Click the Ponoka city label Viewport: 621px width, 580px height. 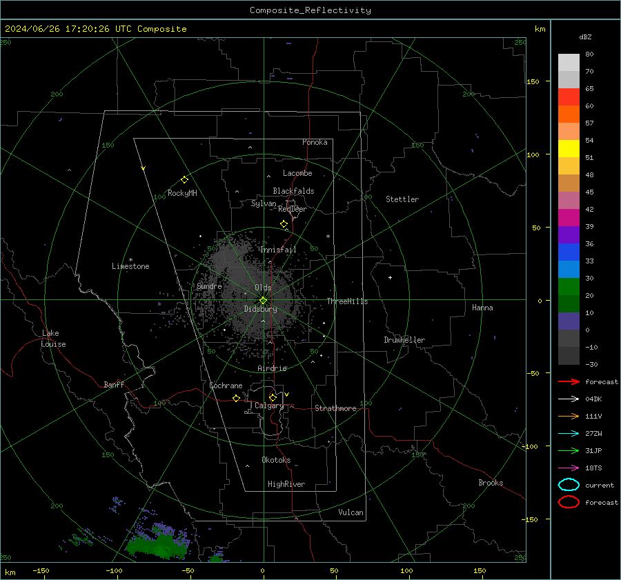pos(315,142)
